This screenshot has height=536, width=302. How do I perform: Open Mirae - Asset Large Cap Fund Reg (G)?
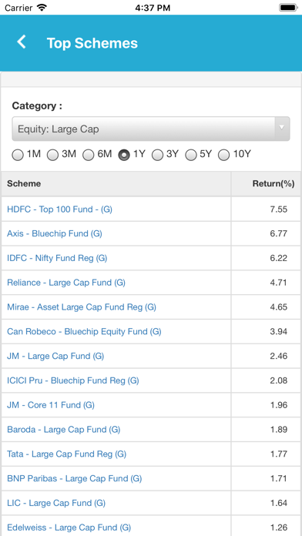(82, 307)
